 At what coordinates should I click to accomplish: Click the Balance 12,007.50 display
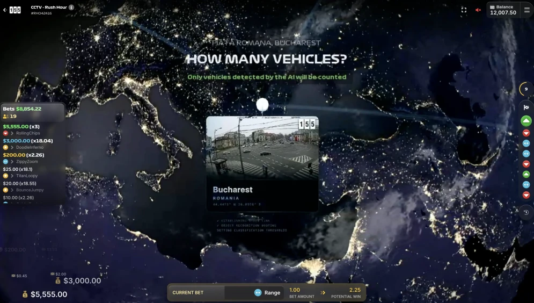(503, 10)
